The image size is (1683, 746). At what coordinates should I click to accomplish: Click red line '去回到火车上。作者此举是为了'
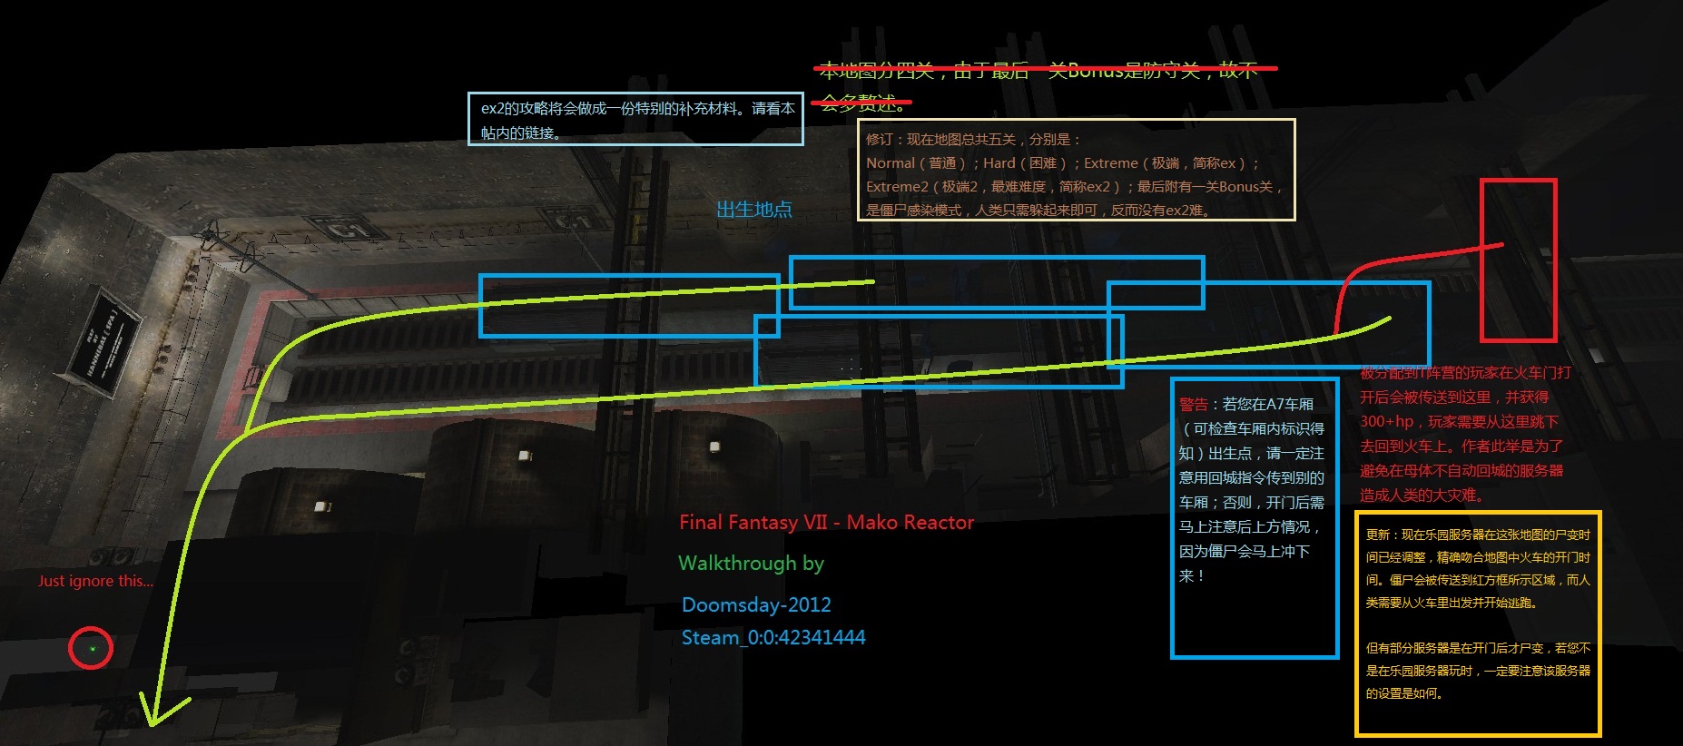tap(1462, 446)
